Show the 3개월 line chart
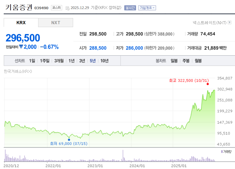 tap(59, 61)
